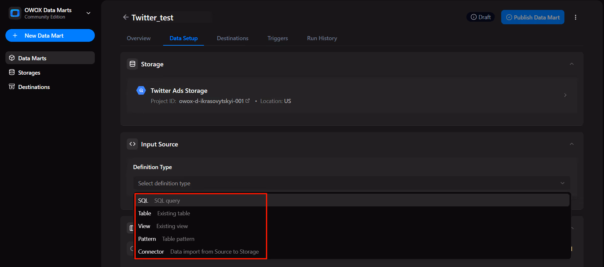Open the Twitter Ads Storage card

pos(352,95)
